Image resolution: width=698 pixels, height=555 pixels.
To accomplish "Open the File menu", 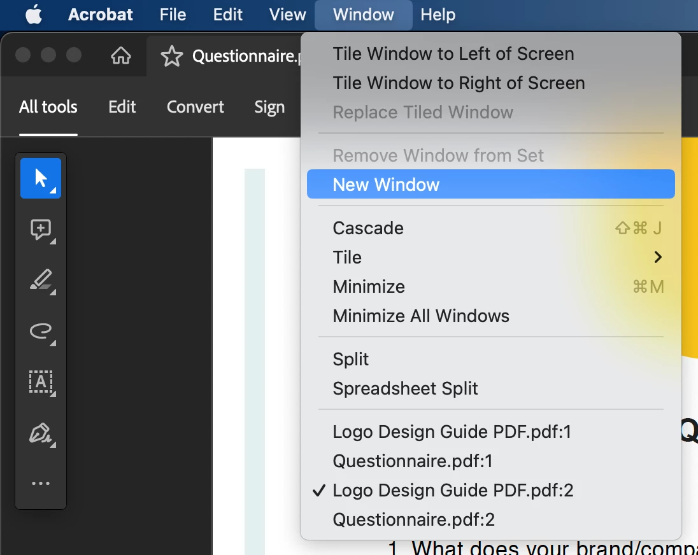I will pyautogui.click(x=173, y=15).
